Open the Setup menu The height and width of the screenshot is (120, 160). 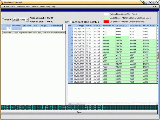coord(12,6)
